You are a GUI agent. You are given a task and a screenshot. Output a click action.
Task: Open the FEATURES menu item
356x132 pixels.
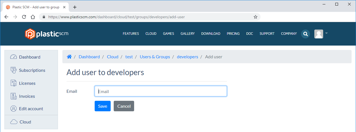pos(131,34)
